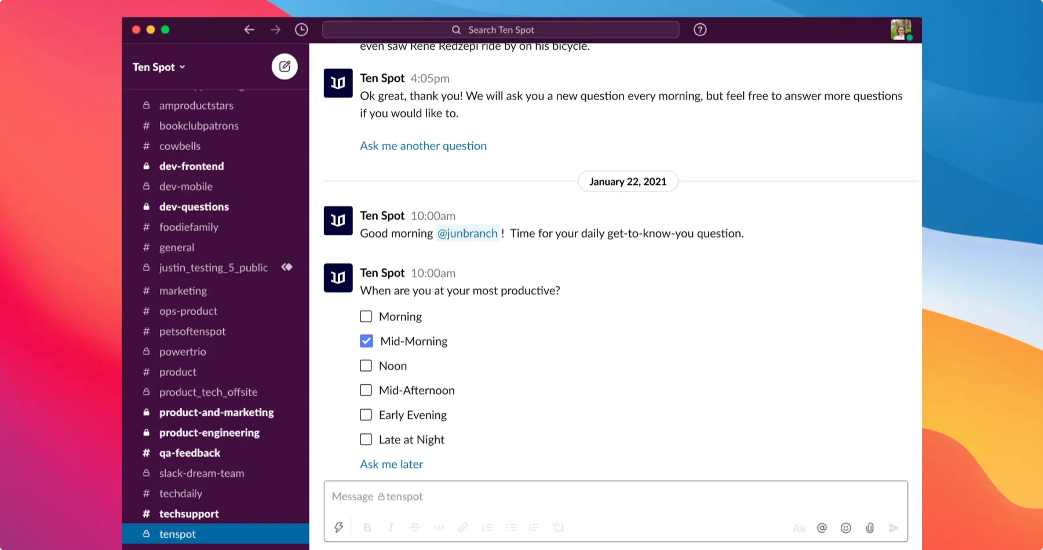Screen dimensions: 1043x550
Task: Click the Ask me another question link
Action: 423,146
